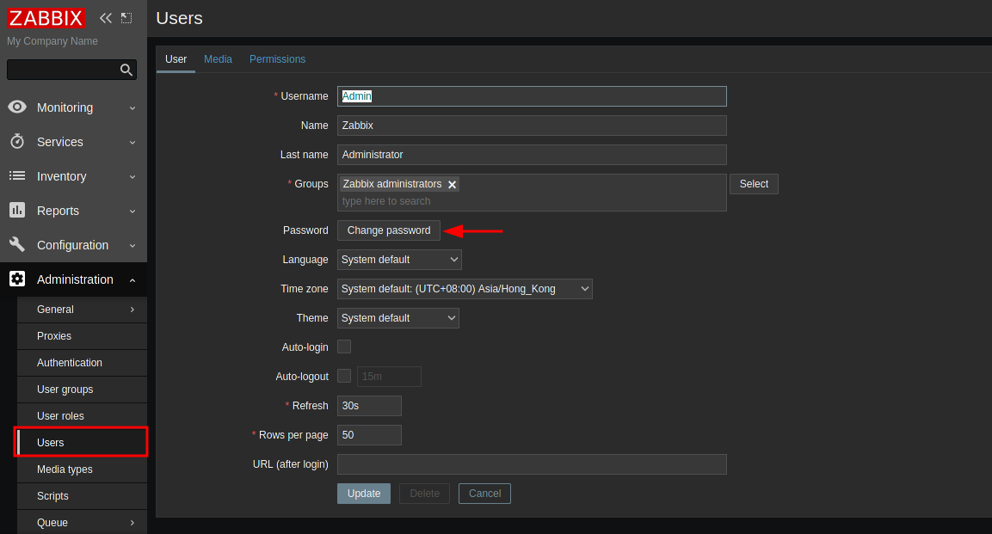Expand the Configuration menu chevron
992x534 pixels.
click(132, 245)
